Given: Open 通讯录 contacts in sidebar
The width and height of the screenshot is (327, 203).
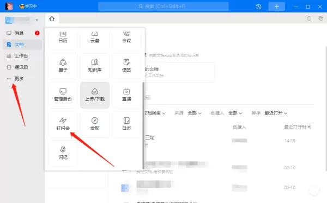Looking at the screenshot, I should [x=22, y=67].
